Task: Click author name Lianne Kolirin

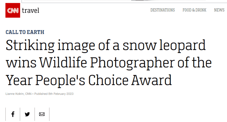Action: (14, 94)
